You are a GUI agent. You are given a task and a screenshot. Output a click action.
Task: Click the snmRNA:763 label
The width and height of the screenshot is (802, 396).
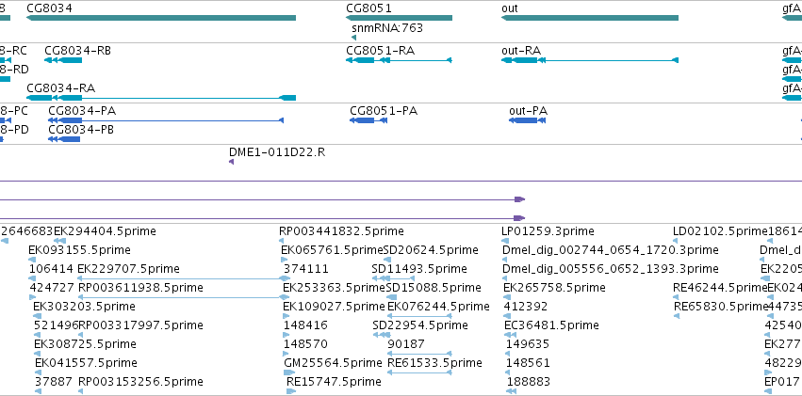click(387, 27)
